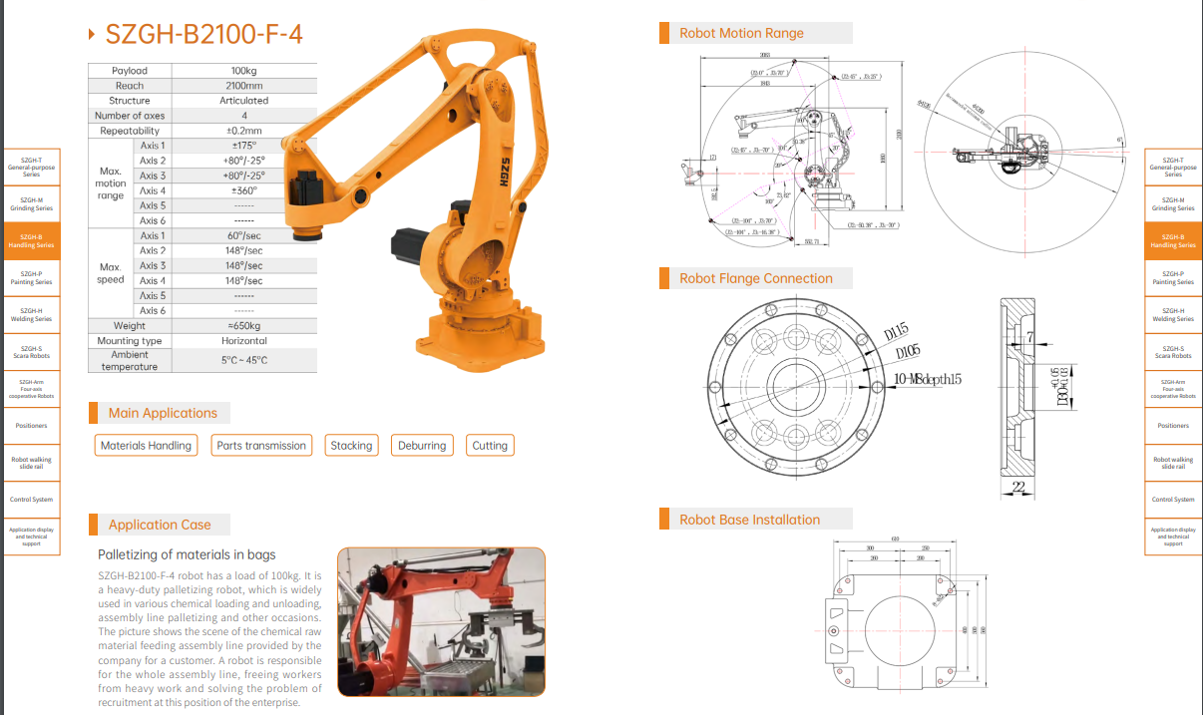
Task: Select the ±175° Axis 1 range value
Action: 244,146
